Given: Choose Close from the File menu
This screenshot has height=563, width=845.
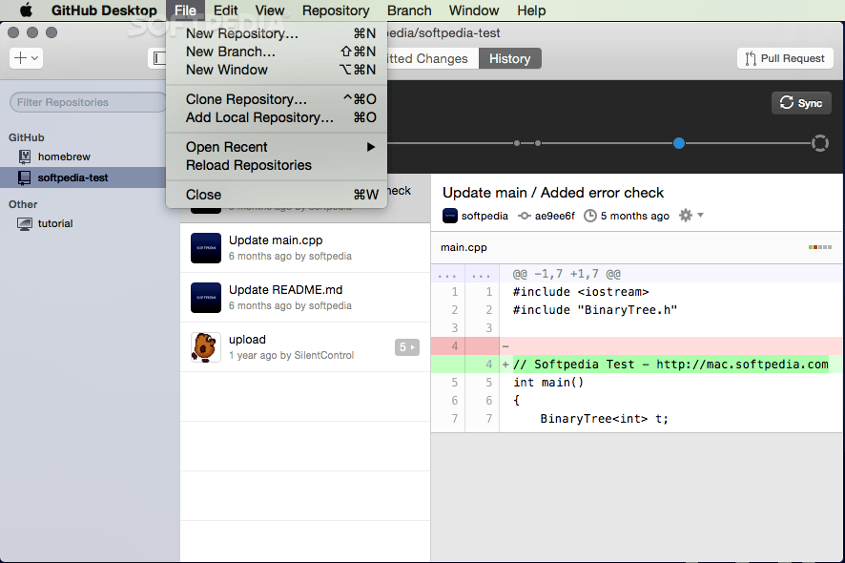Looking at the screenshot, I should [277, 195].
